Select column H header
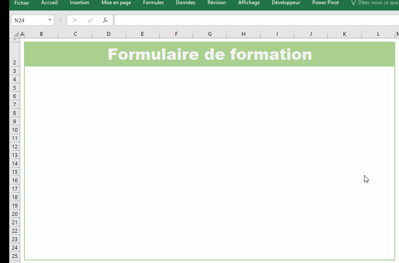This screenshot has width=399, height=263. pyautogui.click(x=244, y=34)
